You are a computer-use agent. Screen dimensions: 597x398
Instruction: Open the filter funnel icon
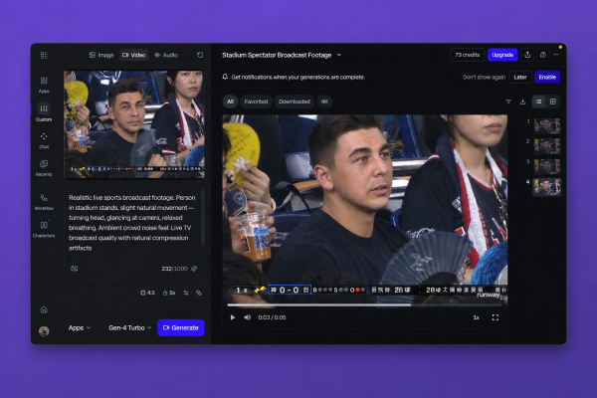pyautogui.click(x=508, y=101)
